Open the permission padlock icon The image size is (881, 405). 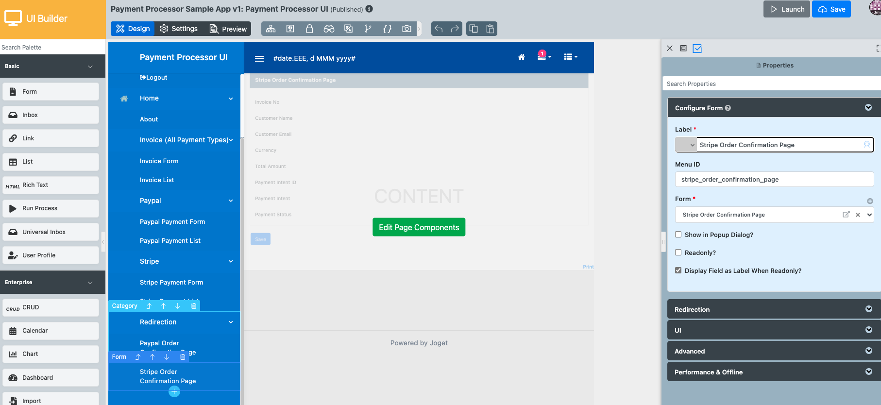coord(309,29)
